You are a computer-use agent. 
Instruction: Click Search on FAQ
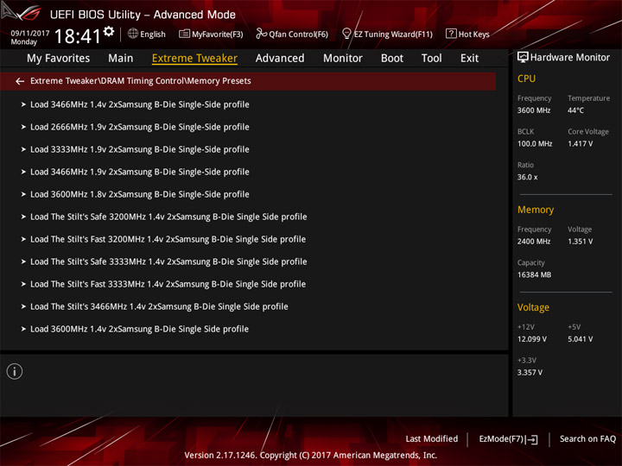pyautogui.click(x=588, y=439)
